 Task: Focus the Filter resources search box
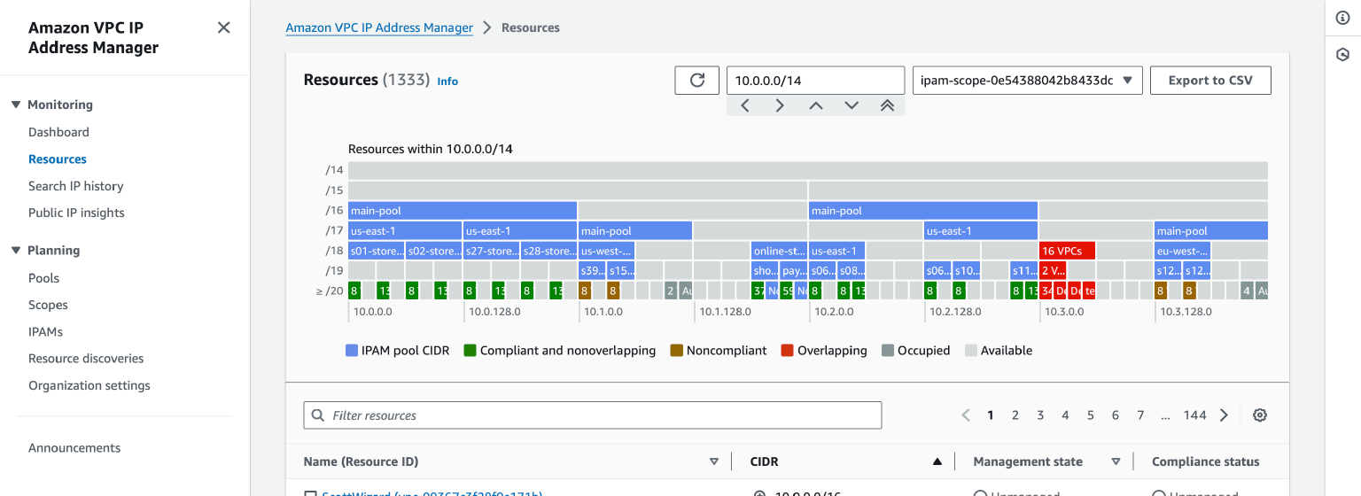(x=593, y=415)
